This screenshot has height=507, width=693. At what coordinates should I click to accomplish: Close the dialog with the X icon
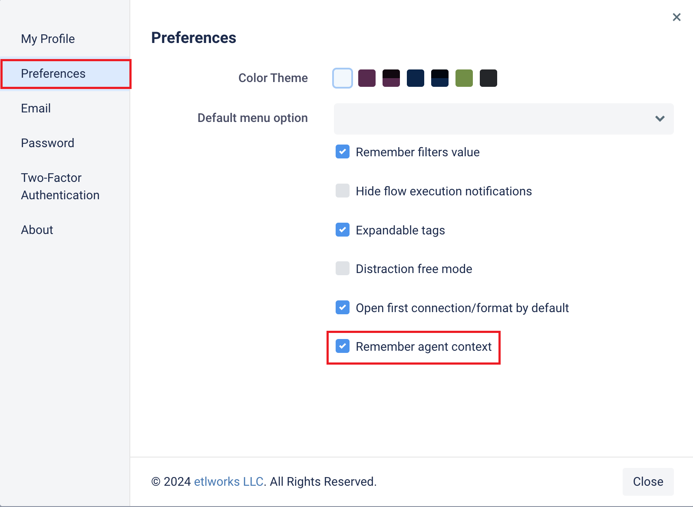point(676,17)
